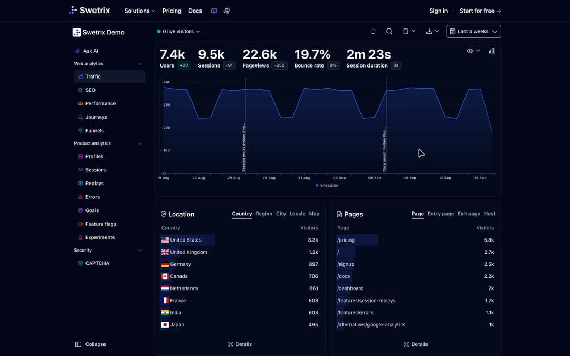The height and width of the screenshot is (356, 570).
Task: Click Start for free
Action: click(x=480, y=11)
